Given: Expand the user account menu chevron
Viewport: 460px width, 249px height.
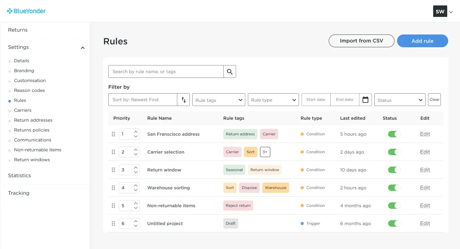Looking at the screenshot, I should coord(451,12).
